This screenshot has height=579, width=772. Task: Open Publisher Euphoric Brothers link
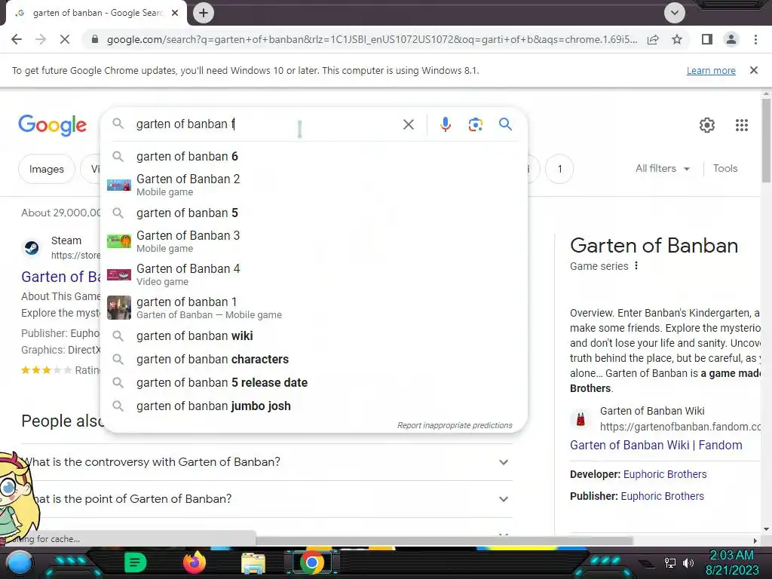coord(662,496)
